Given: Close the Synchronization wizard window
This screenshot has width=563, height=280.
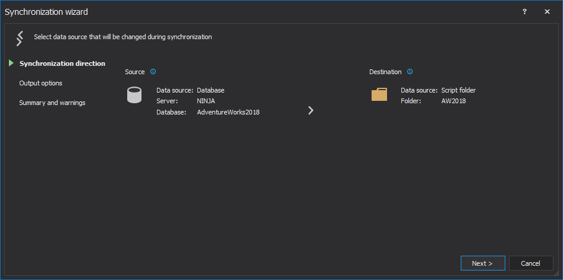Looking at the screenshot, I should (x=547, y=12).
